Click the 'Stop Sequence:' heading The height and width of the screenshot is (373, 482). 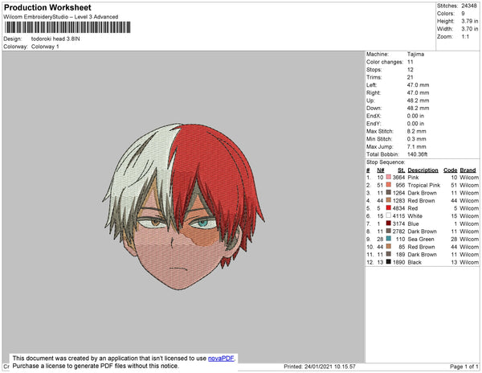click(386, 162)
